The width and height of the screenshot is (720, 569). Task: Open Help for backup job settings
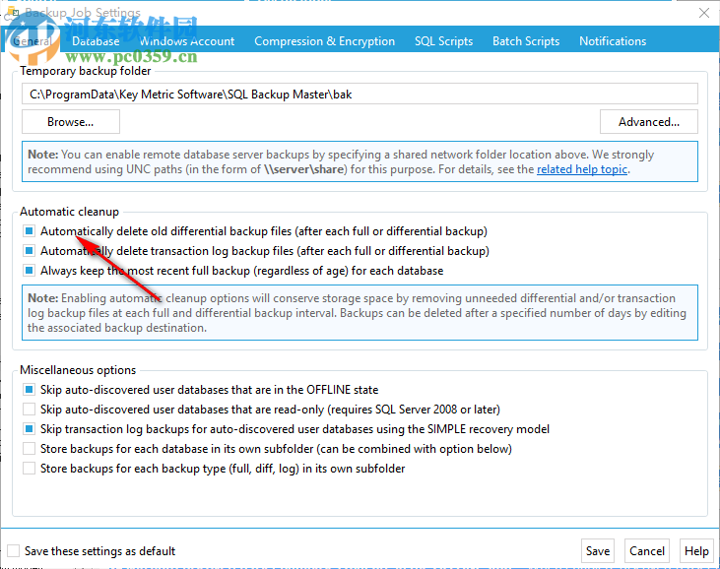[696, 550]
